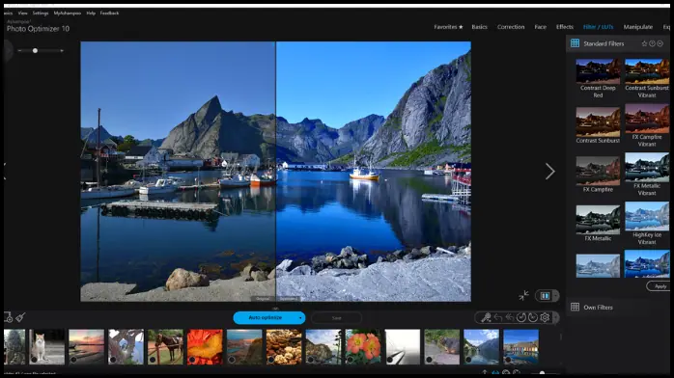
Task: Switch to the Basics tab
Action: click(x=479, y=27)
